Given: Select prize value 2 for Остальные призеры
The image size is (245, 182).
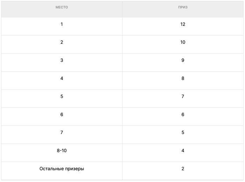Looking at the screenshot, I should (x=183, y=169).
